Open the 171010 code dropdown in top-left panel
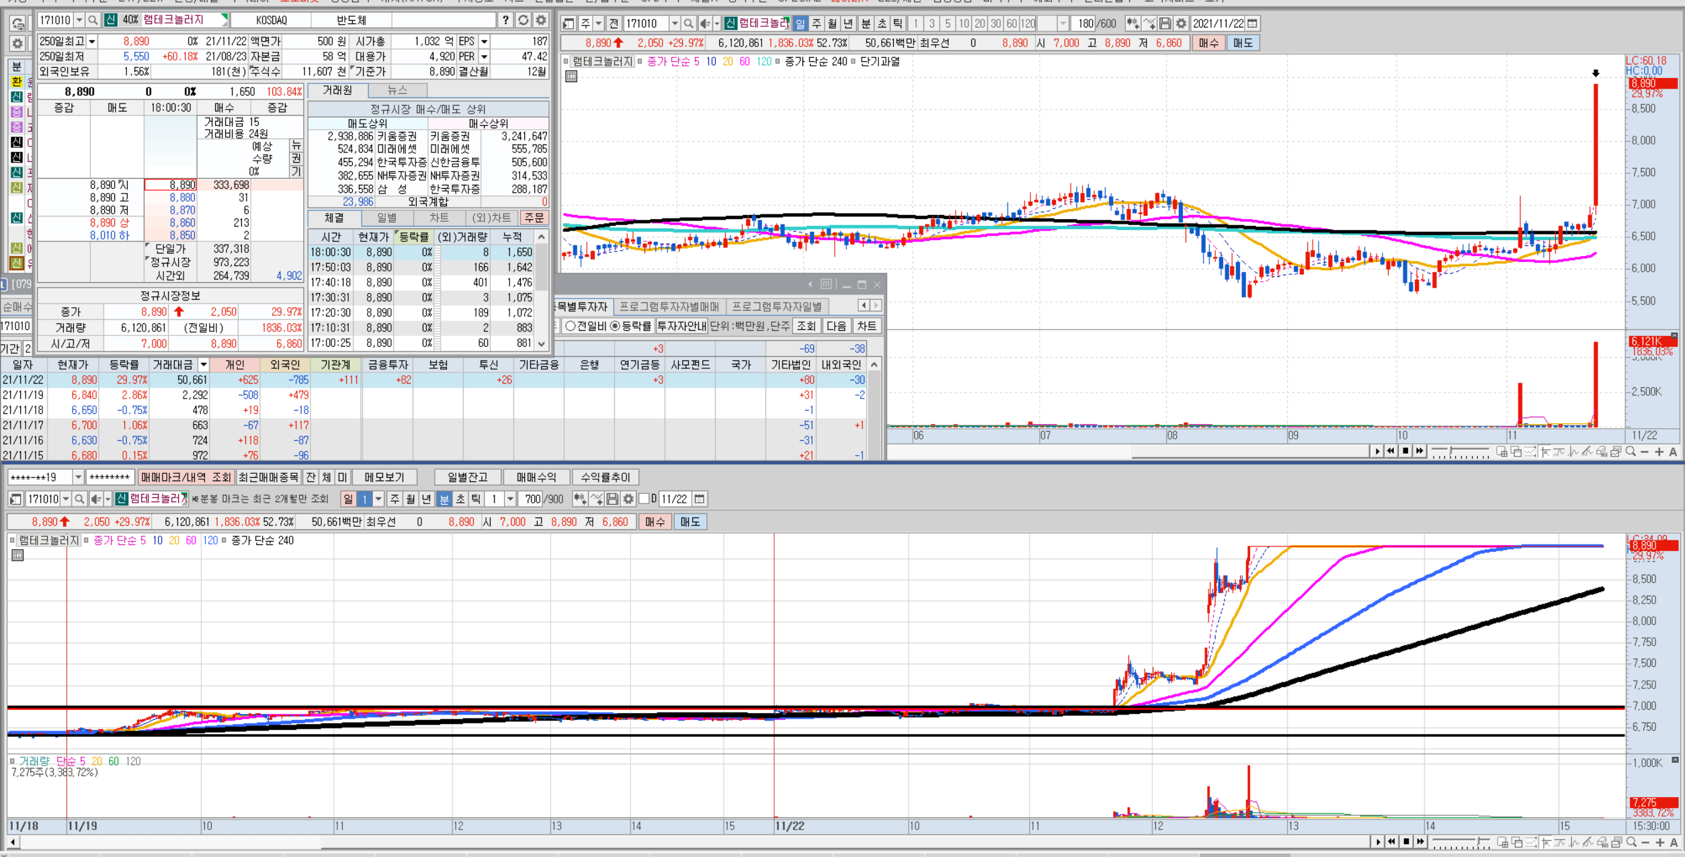1685x857 pixels. pos(79,20)
